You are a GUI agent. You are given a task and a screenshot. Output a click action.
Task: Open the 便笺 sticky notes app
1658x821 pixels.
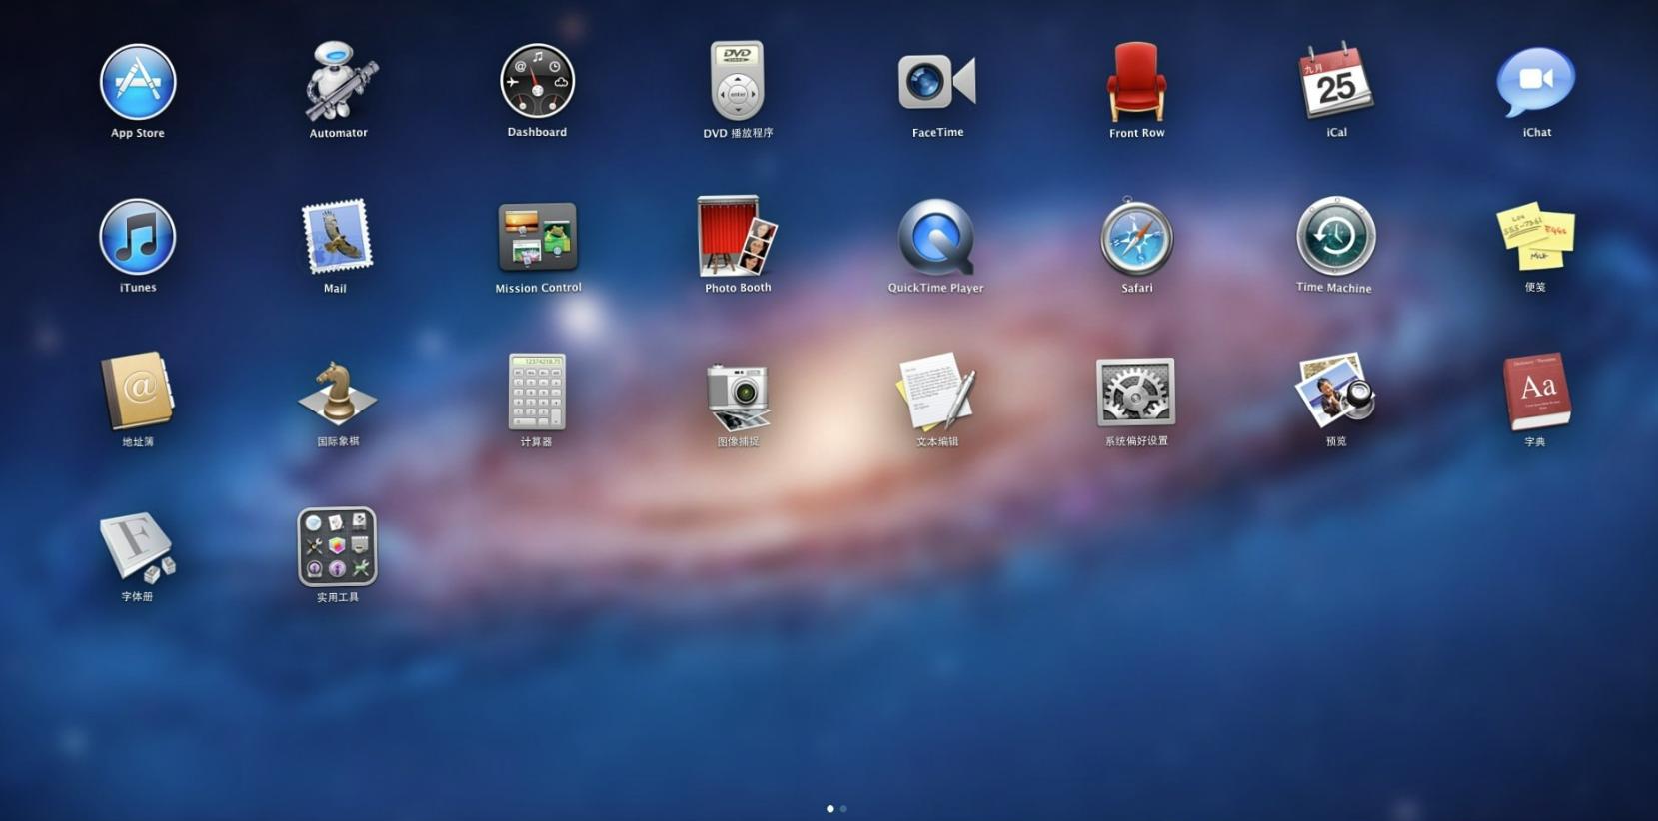coord(1535,237)
